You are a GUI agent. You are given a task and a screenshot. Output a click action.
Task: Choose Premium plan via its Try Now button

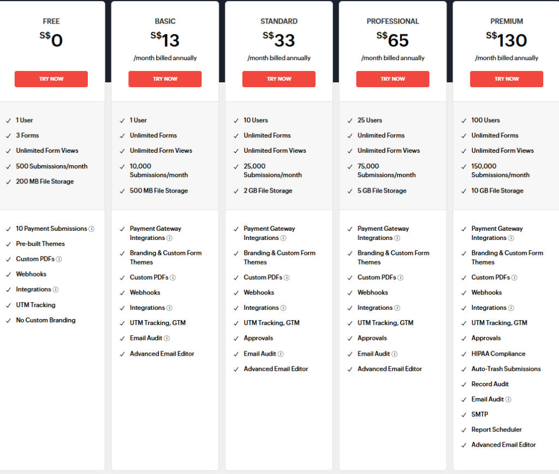pyautogui.click(x=507, y=79)
